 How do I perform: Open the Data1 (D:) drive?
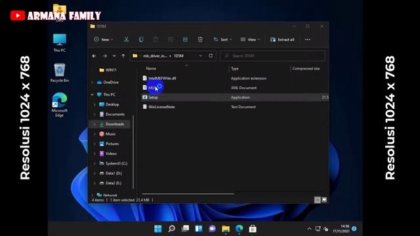click(x=114, y=173)
